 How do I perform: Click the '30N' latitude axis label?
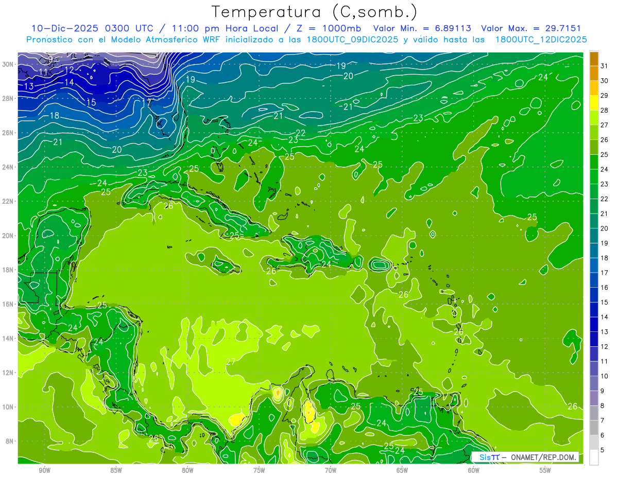[x=8, y=64]
